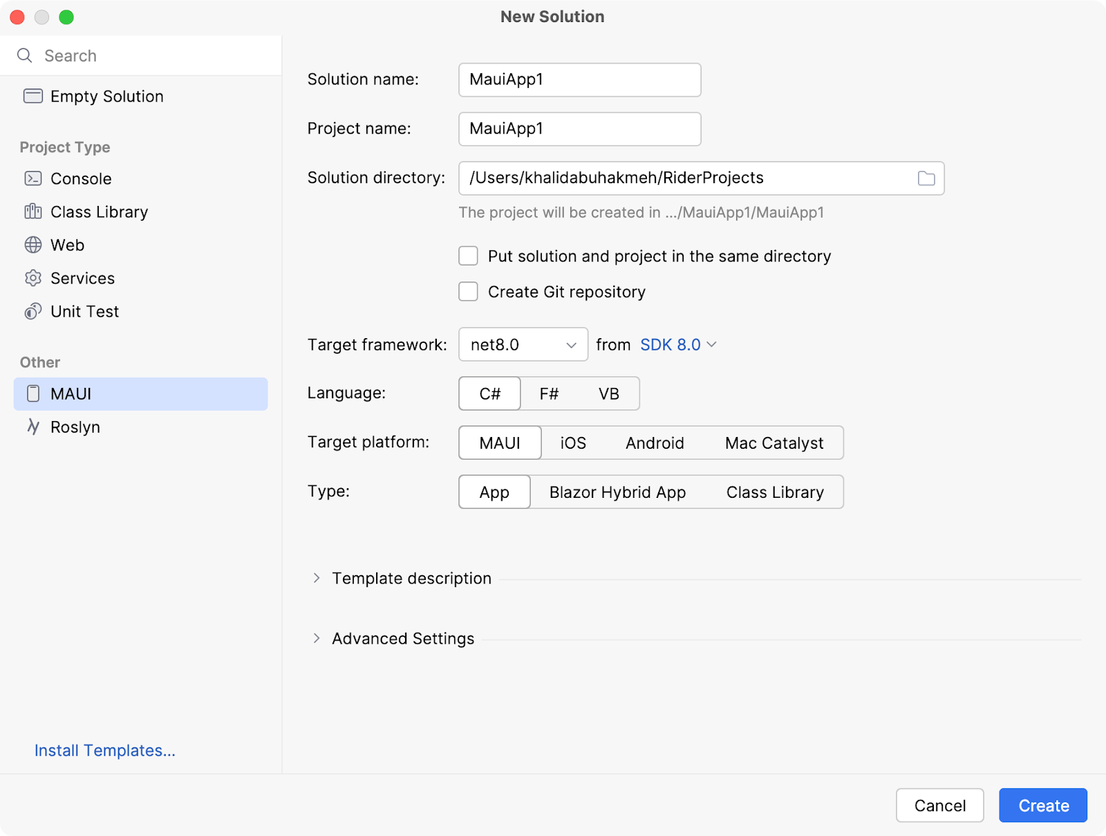Switch language to F#
Image resolution: width=1106 pixels, height=836 pixels.
[x=549, y=393]
